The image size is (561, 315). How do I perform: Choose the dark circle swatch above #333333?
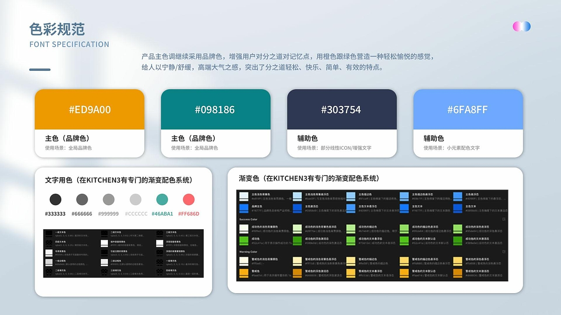pos(55,199)
